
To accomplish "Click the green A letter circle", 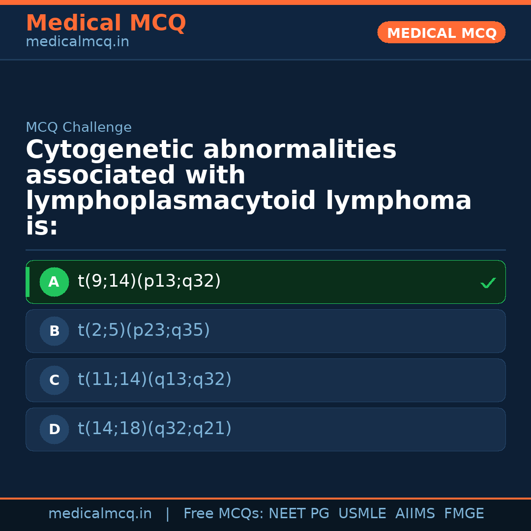I will click(54, 282).
